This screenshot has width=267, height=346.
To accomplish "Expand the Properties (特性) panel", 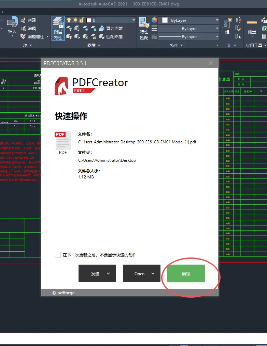I will tap(176, 45).
